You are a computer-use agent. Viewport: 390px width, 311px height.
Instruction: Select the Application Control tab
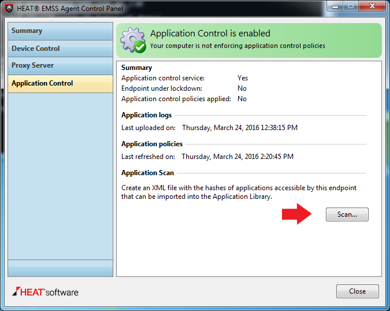pyautogui.click(x=60, y=83)
